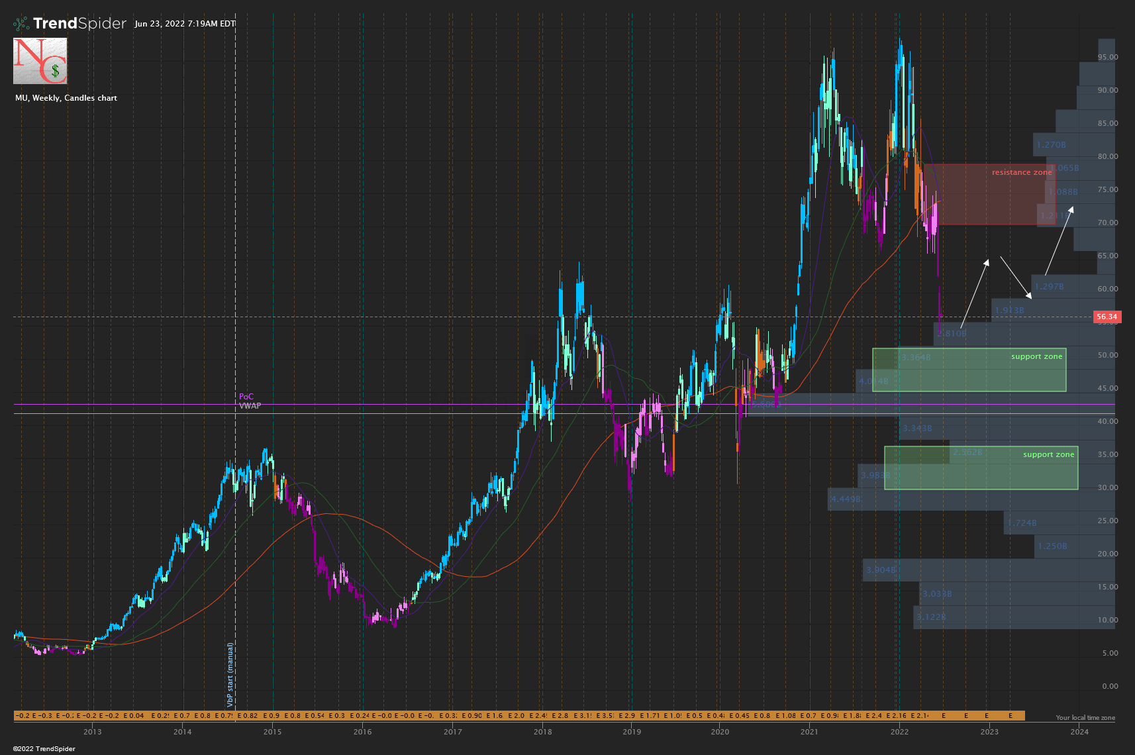Click the VWAP line label
This screenshot has height=755, width=1135.
pos(250,406)
